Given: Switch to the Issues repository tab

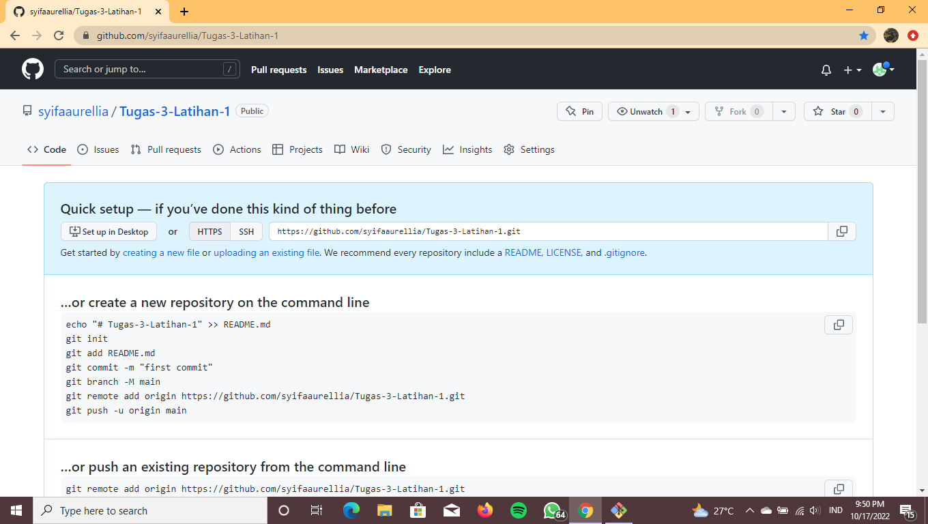Looking at the screenshot, I should coord(98,149).
